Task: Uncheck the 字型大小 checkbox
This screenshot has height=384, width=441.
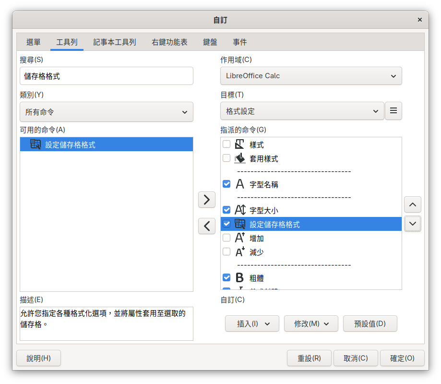Action: coord(226,210)
